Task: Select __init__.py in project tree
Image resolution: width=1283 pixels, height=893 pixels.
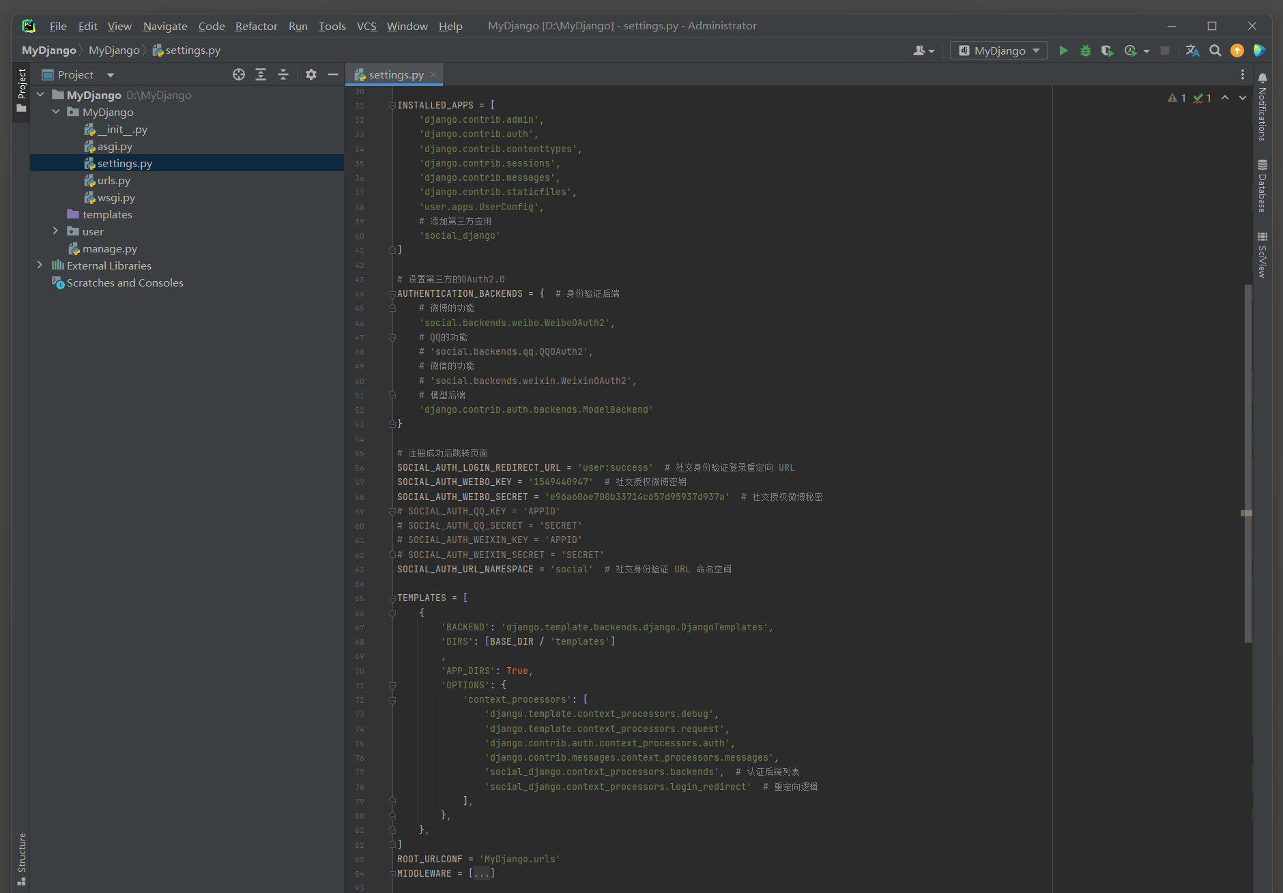Action: tap(121, 129)
